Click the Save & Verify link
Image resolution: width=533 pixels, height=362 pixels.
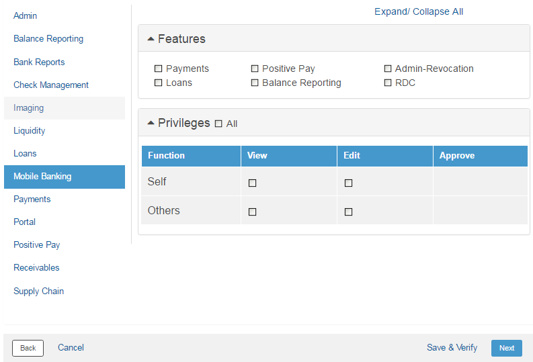click(452, 347)
